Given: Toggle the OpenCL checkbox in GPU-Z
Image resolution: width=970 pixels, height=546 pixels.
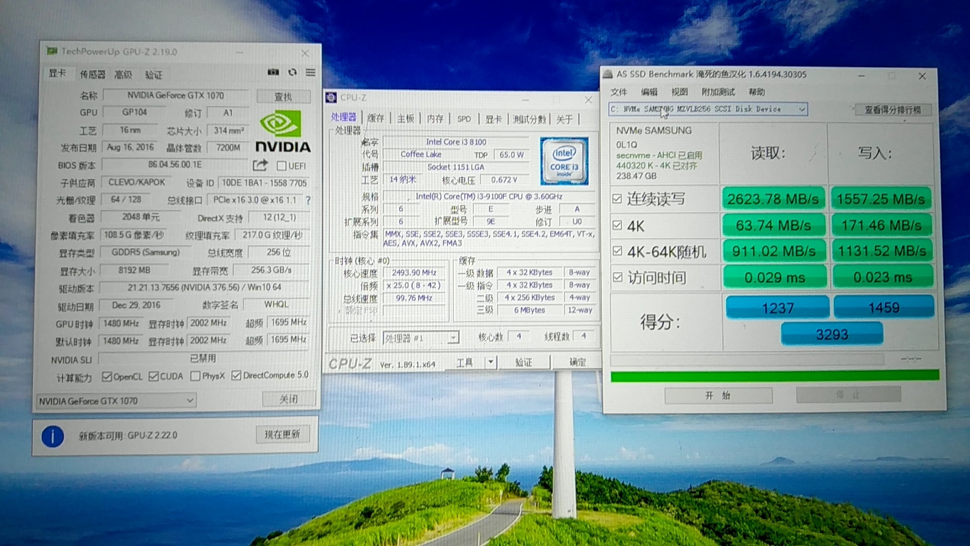Looking at the screenshot, I should [107, 376].
